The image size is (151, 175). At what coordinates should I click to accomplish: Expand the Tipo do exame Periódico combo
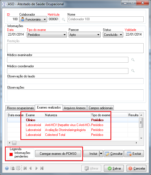click(x=47, y=35)
